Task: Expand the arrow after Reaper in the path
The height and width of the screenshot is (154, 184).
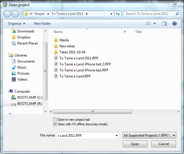Action: point(48,14)
